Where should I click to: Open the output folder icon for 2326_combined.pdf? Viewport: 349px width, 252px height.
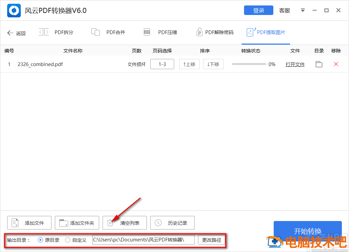(x=319, y=64)
